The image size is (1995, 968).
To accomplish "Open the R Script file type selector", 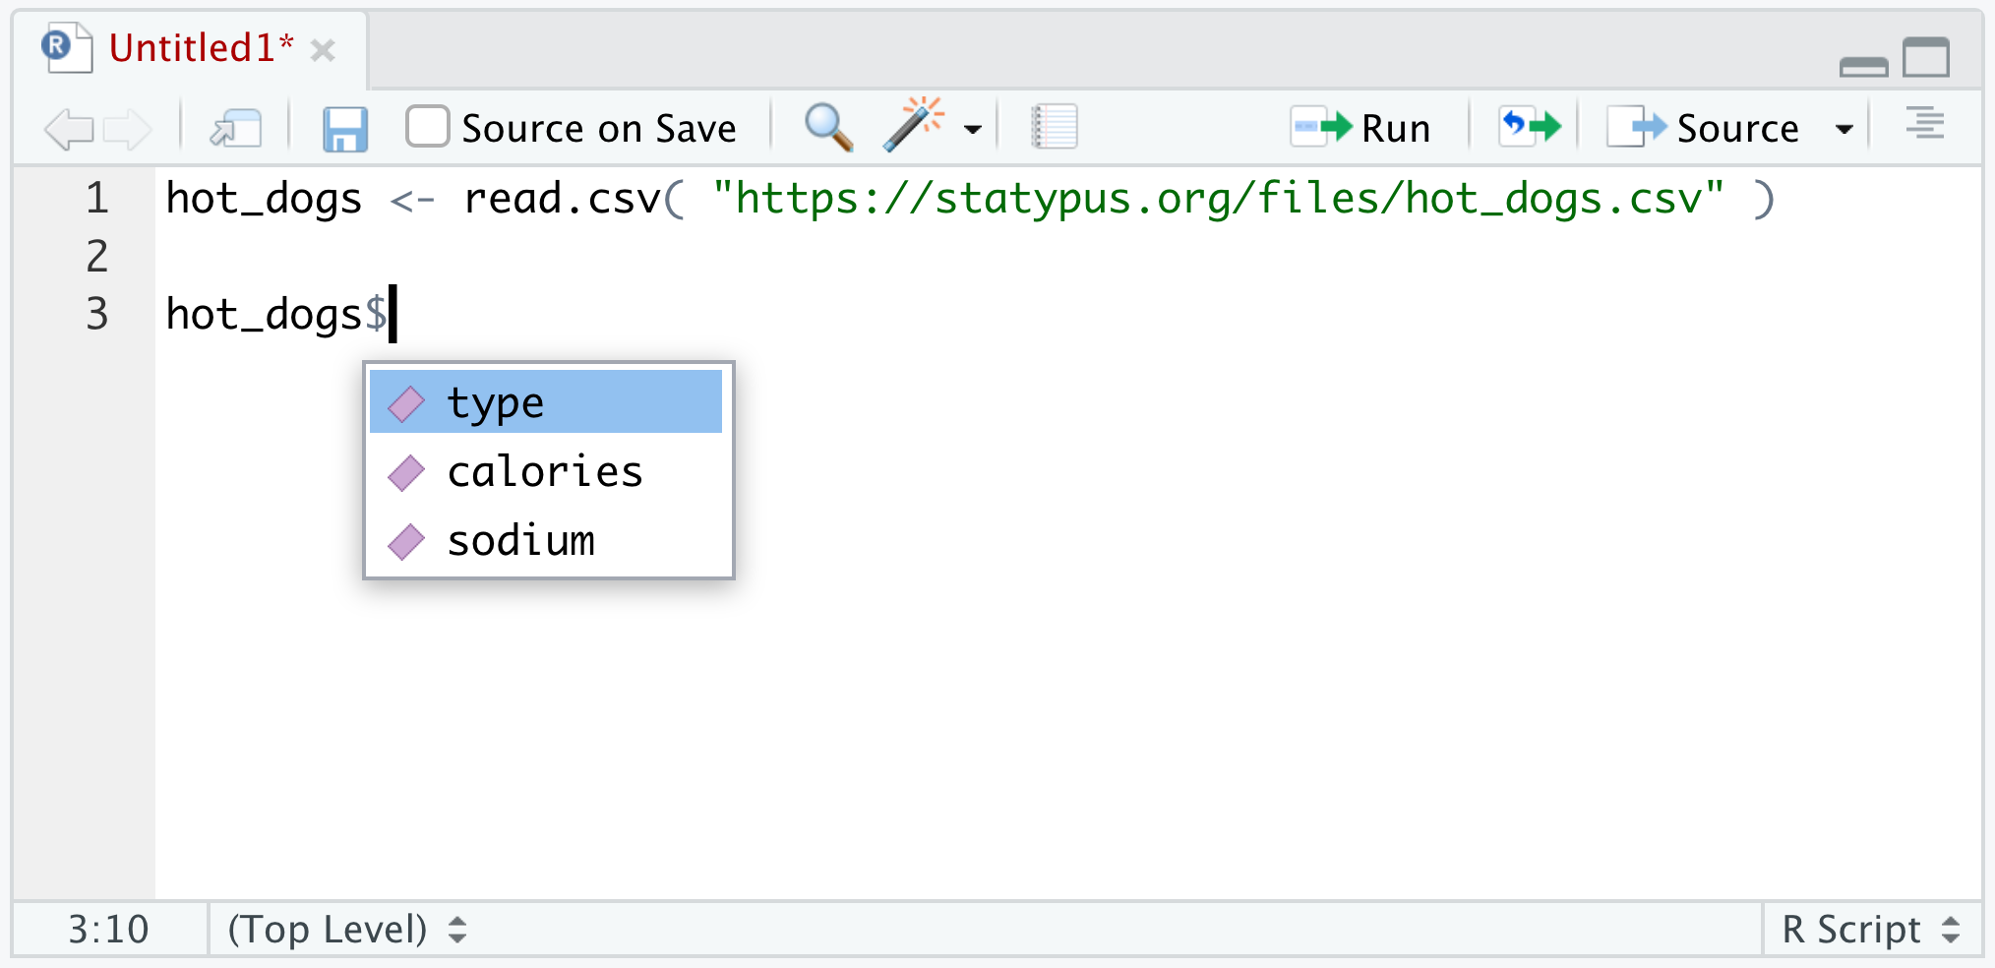I will pos(1871,930).
